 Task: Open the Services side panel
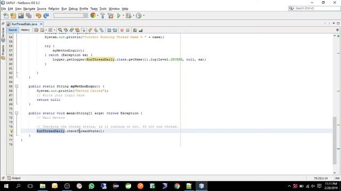click(x=3, y=34)
